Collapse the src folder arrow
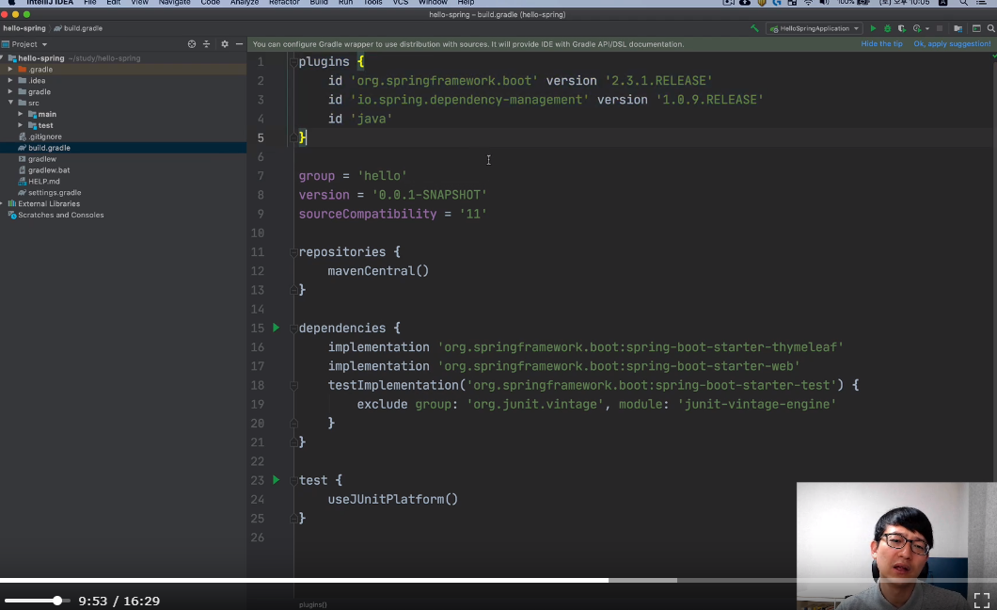 pyautogui.click(x=10, y=103)
